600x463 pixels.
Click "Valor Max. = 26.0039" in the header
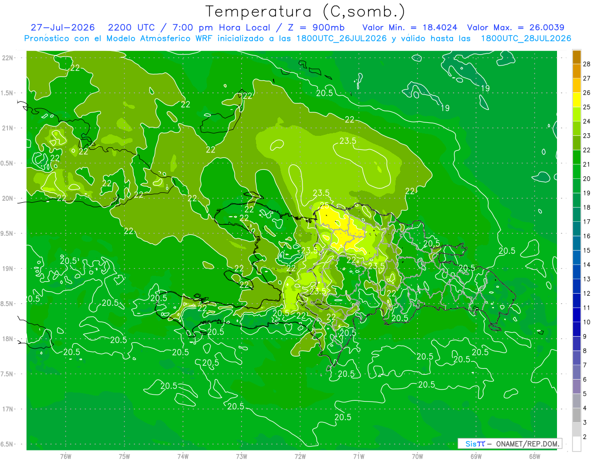515,27
